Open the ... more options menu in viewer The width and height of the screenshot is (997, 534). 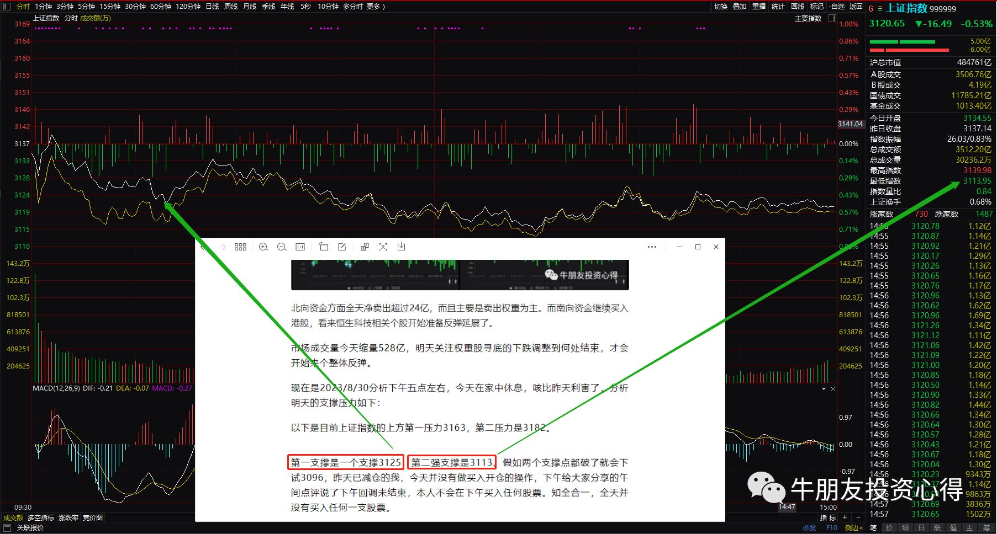(652, 247)
